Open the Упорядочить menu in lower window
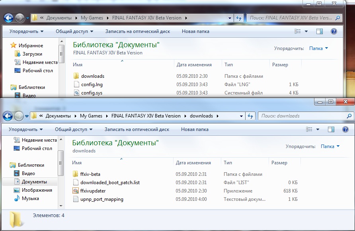The height and width of the screenshot is (231, 355). 26,129
